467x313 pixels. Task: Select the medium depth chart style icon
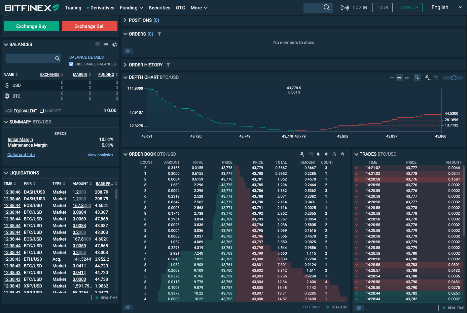399,77
